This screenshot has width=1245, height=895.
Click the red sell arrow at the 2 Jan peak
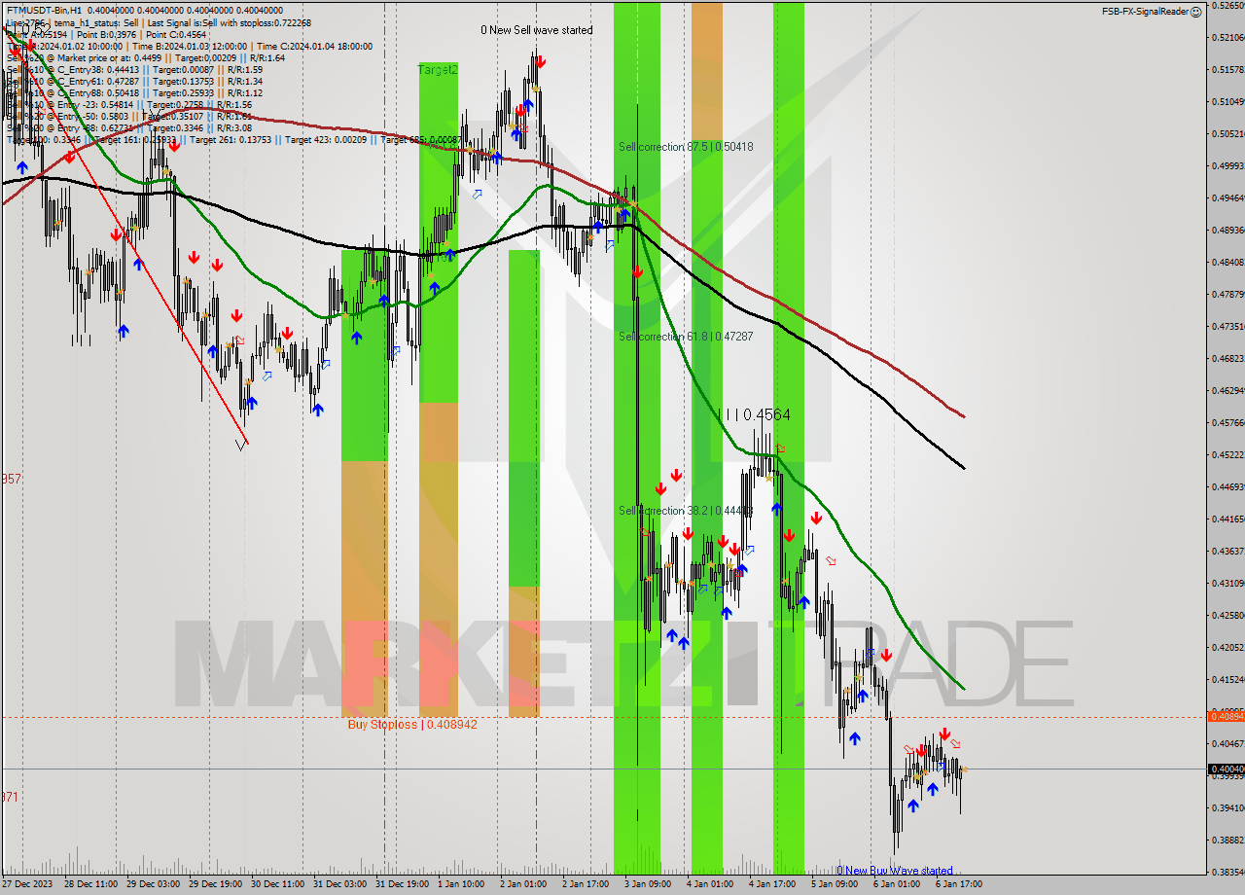[x=541, y=62]
